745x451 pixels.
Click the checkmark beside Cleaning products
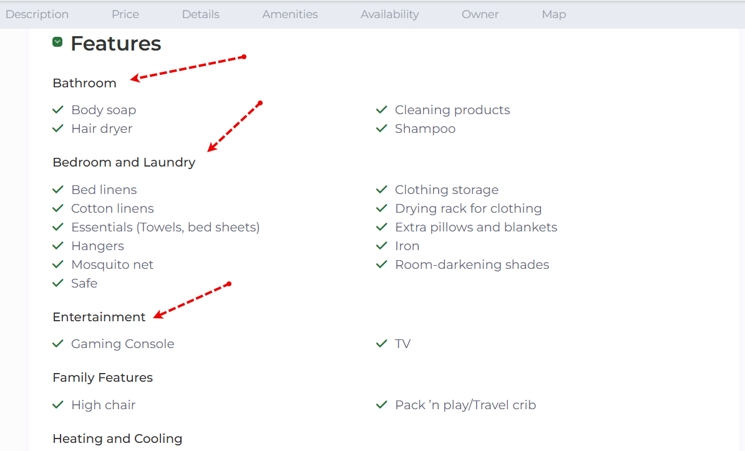coord(381,110)
